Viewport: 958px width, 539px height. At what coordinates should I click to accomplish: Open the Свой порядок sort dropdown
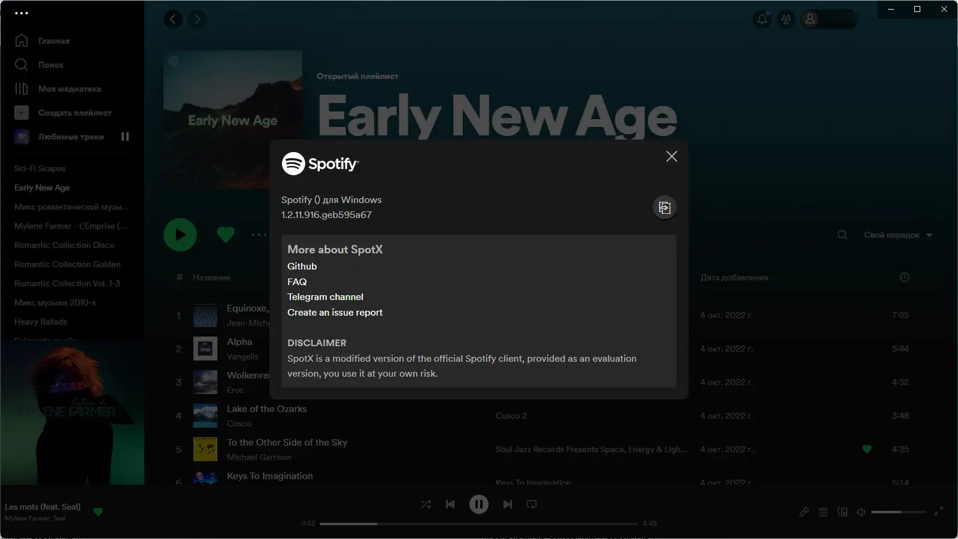point(898,235)
